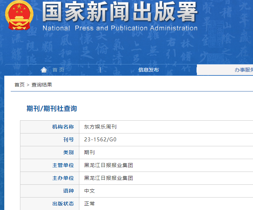Click the 国家新闻出版署 site title
Viewport: 253px width, 210px height.
coord(120,12)
